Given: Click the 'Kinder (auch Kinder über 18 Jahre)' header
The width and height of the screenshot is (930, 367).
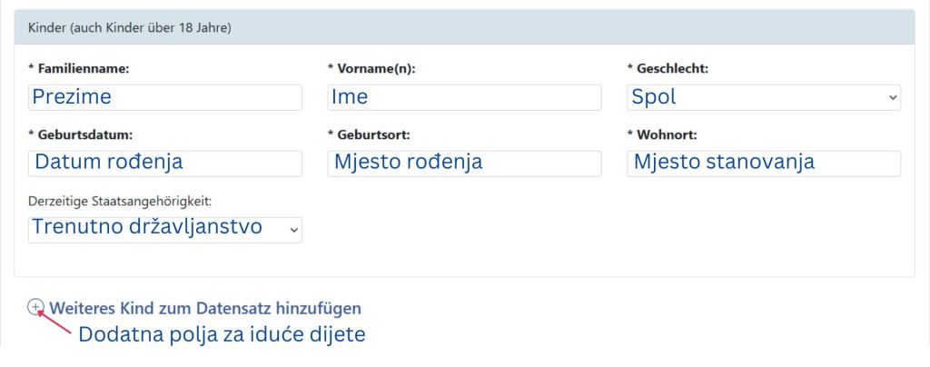Looking at the screenshot, I should point(130,28).
